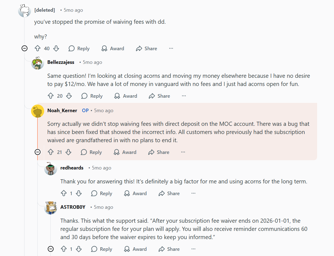Collapse A5TROB0Y's comment
Screen dimensions: 334x256
coord(51,249)
